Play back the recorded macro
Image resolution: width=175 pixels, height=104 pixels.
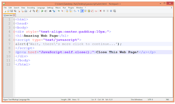[x=107, y=11]
